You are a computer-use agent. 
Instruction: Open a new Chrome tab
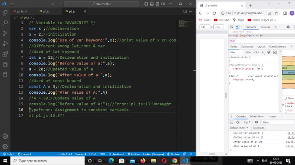(x=250, y=6)
